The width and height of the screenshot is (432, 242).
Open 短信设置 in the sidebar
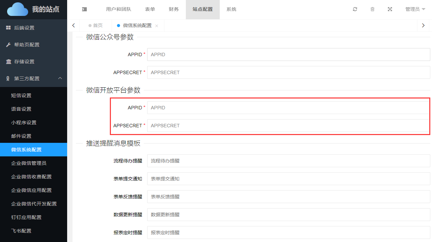click(x=21, y=95)
